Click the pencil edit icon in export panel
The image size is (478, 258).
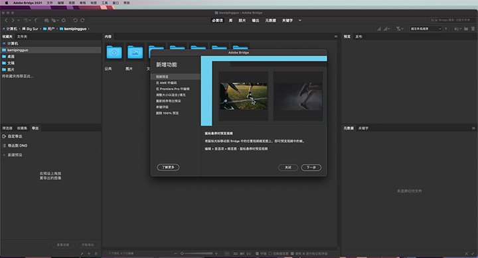point(82,253)
